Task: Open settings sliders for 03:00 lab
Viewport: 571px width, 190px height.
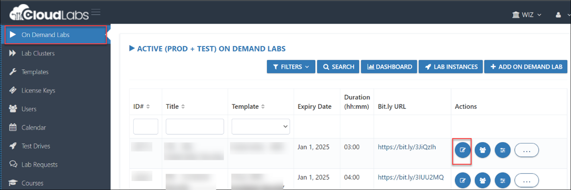Action: click(503, 150)
